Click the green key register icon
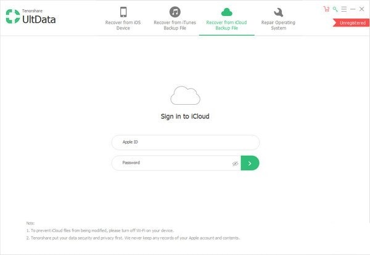 [335, 9]
